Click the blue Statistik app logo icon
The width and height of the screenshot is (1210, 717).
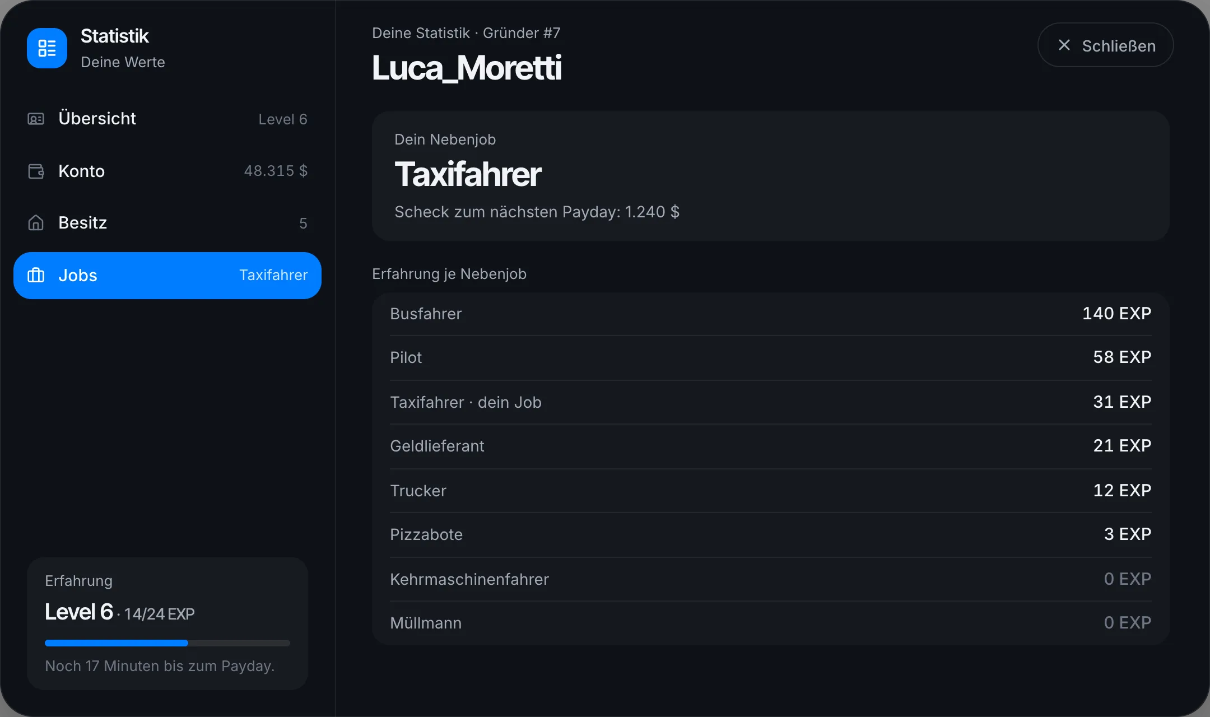pyautogui.click(x=47, y=48)
